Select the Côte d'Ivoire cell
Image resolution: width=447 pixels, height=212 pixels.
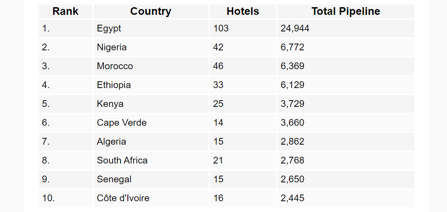(x=151, y=198)
